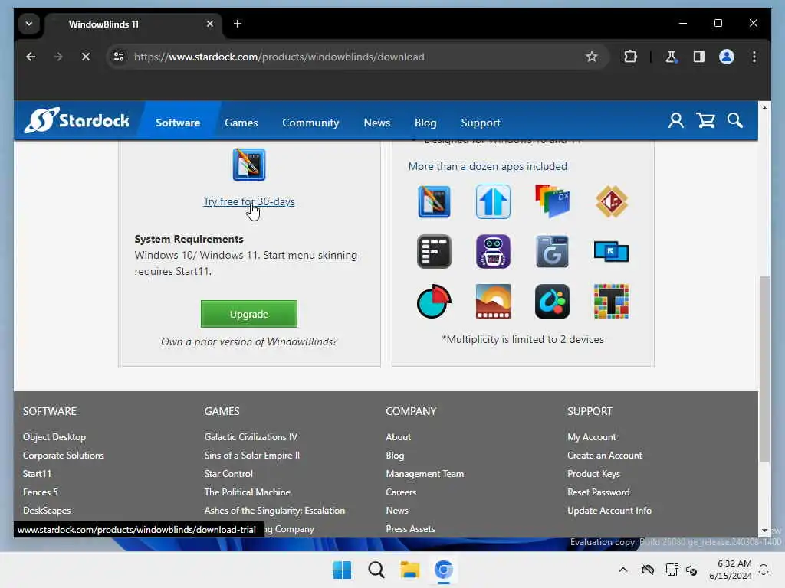Screen dimensions: 785x588
Task: Open the Reset Password link
Action: [x=598, y=492]
